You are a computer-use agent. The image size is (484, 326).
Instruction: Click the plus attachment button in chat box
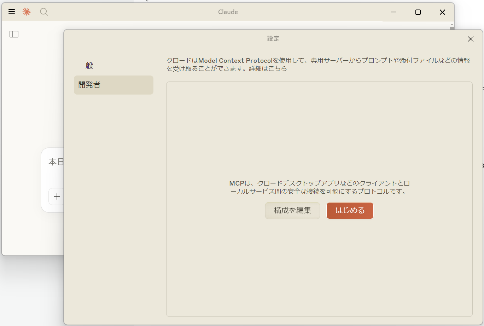click(x=57, y=197)
